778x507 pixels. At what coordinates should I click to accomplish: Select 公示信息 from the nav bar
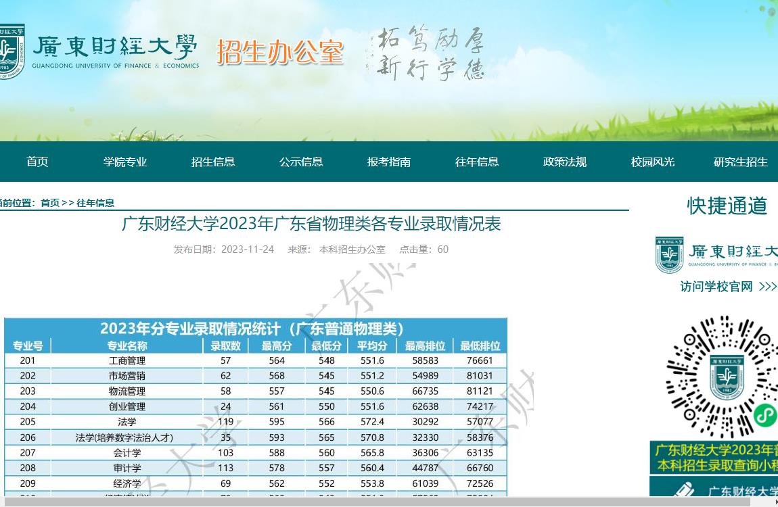pyautogui.click(x=301, y=162)
